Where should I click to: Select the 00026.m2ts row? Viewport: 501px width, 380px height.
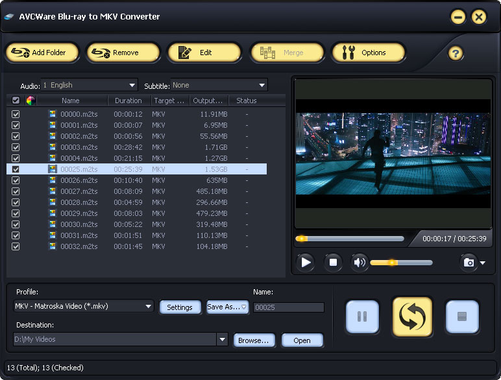[x=137, y=180]
